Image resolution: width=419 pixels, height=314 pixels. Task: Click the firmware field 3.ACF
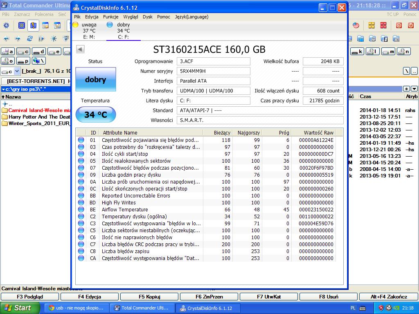click(x=213, y=61)
